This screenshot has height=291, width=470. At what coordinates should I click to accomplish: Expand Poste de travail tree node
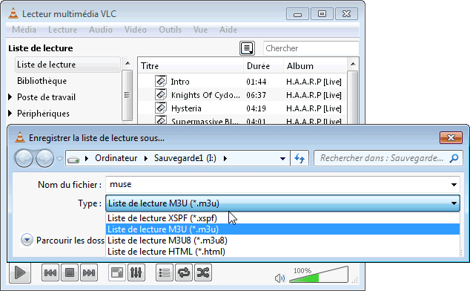tap(10, 97)
